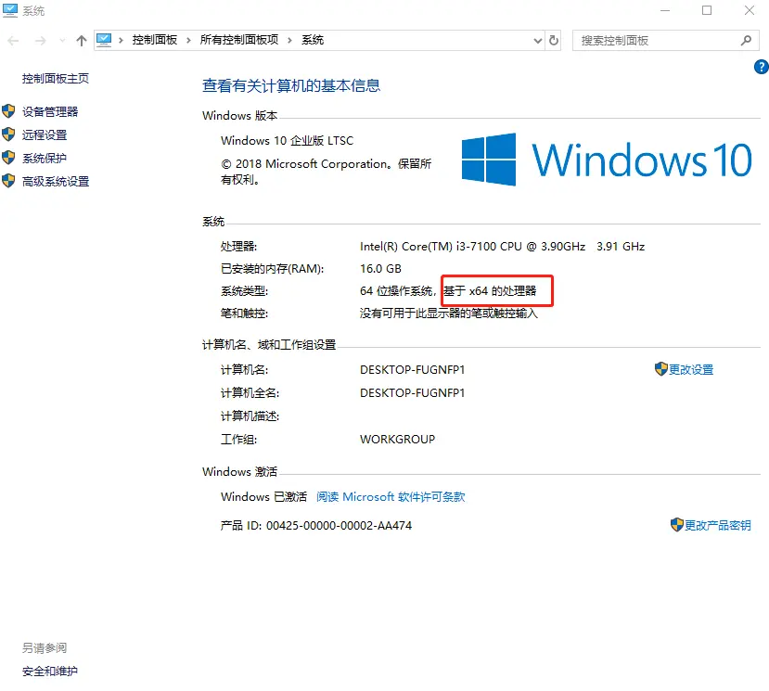The width and height of the screenshot is (769, 691).
Task: Click the back navigation arrow
Action: click(13, 41)
